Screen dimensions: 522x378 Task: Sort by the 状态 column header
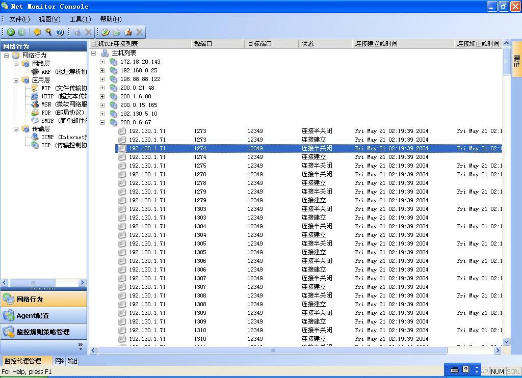click(x=325, y=44)
